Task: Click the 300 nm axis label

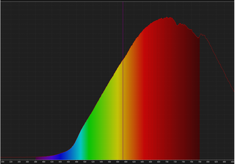Action: [x=3, y=162]
